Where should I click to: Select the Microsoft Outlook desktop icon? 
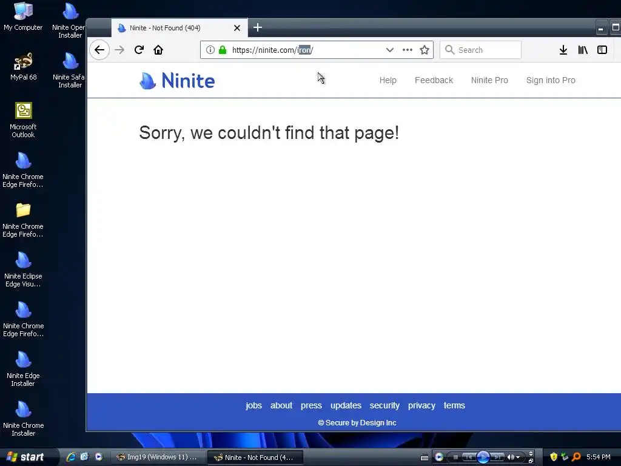(x=23, y=120)
